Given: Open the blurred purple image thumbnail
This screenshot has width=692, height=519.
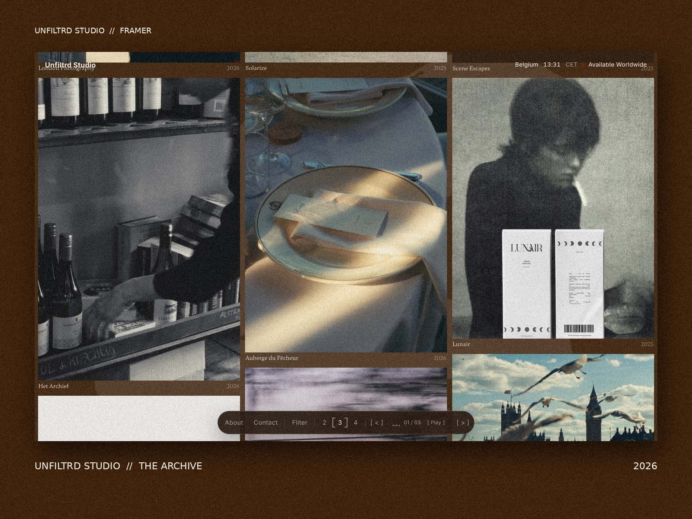Looking at the screenshot, I should click(x=346, y=404).
